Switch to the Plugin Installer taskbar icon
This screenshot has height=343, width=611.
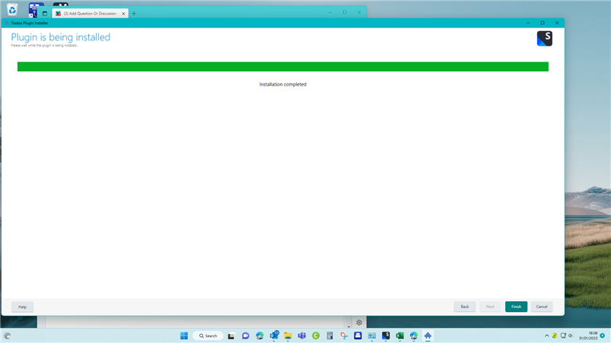(x=428, y=335)
